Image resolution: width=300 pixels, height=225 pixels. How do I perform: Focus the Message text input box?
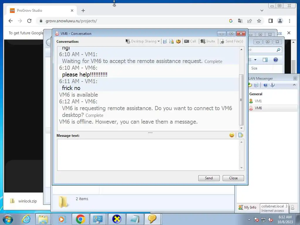148,155
